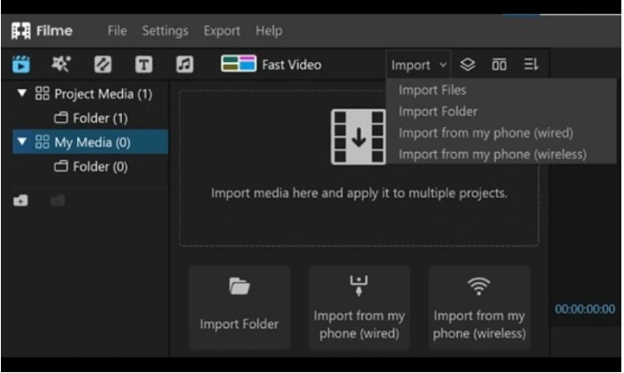Collapse the Import dropdown
624x373 pixels.
(418, 65)
